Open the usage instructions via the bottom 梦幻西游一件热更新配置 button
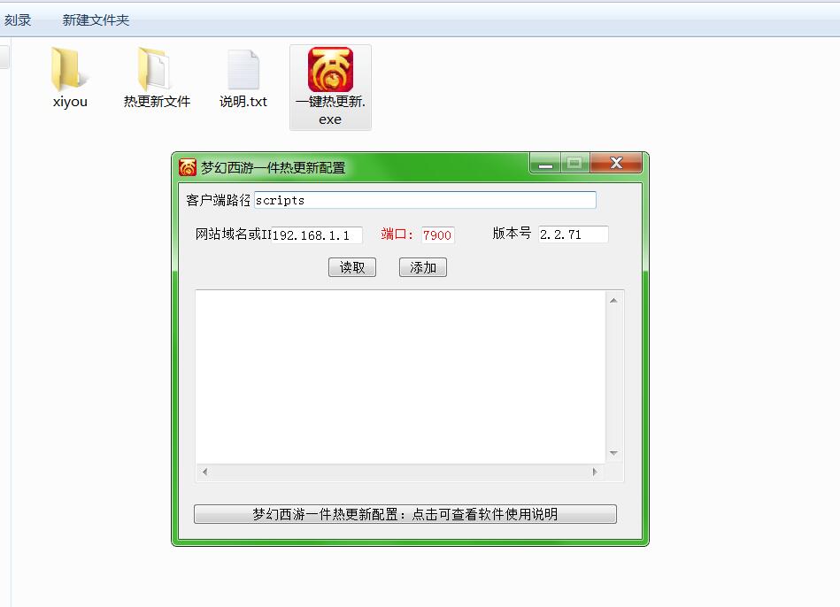 (x=405, y=514)
